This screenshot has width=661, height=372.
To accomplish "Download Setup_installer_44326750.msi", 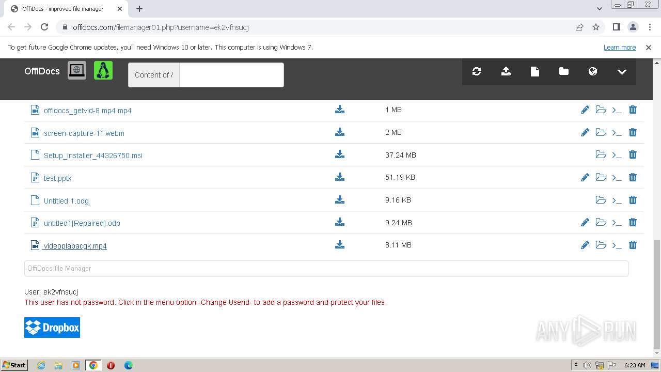I will click(340, 154).
